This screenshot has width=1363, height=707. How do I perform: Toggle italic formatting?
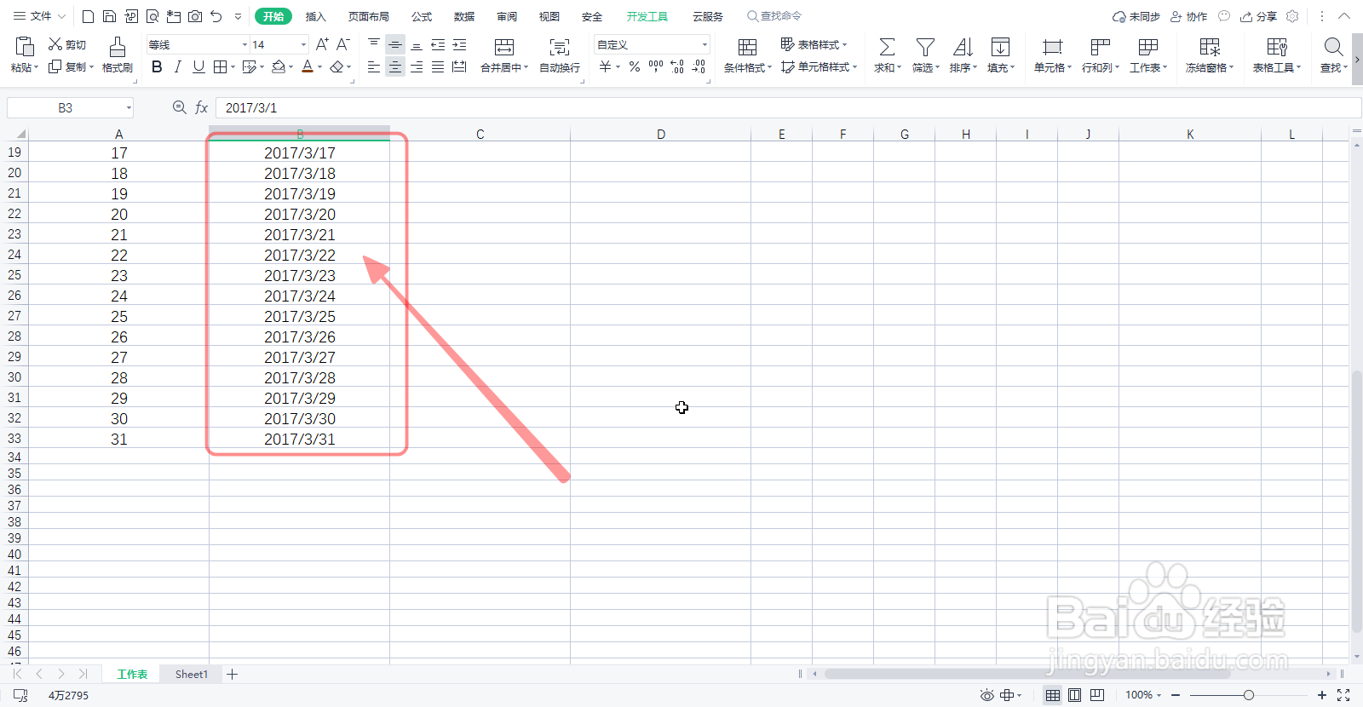177,66
